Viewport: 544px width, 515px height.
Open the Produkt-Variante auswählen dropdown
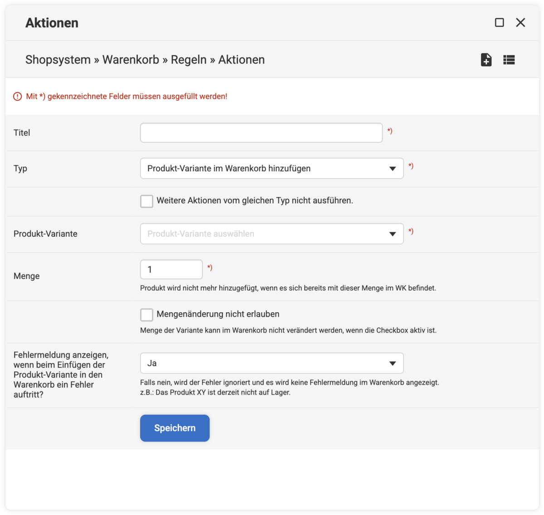[x=272, y=234]
